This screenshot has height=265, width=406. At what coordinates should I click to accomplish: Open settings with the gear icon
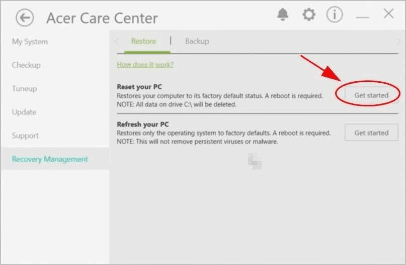pyautogui.click(x=308, y=15)
